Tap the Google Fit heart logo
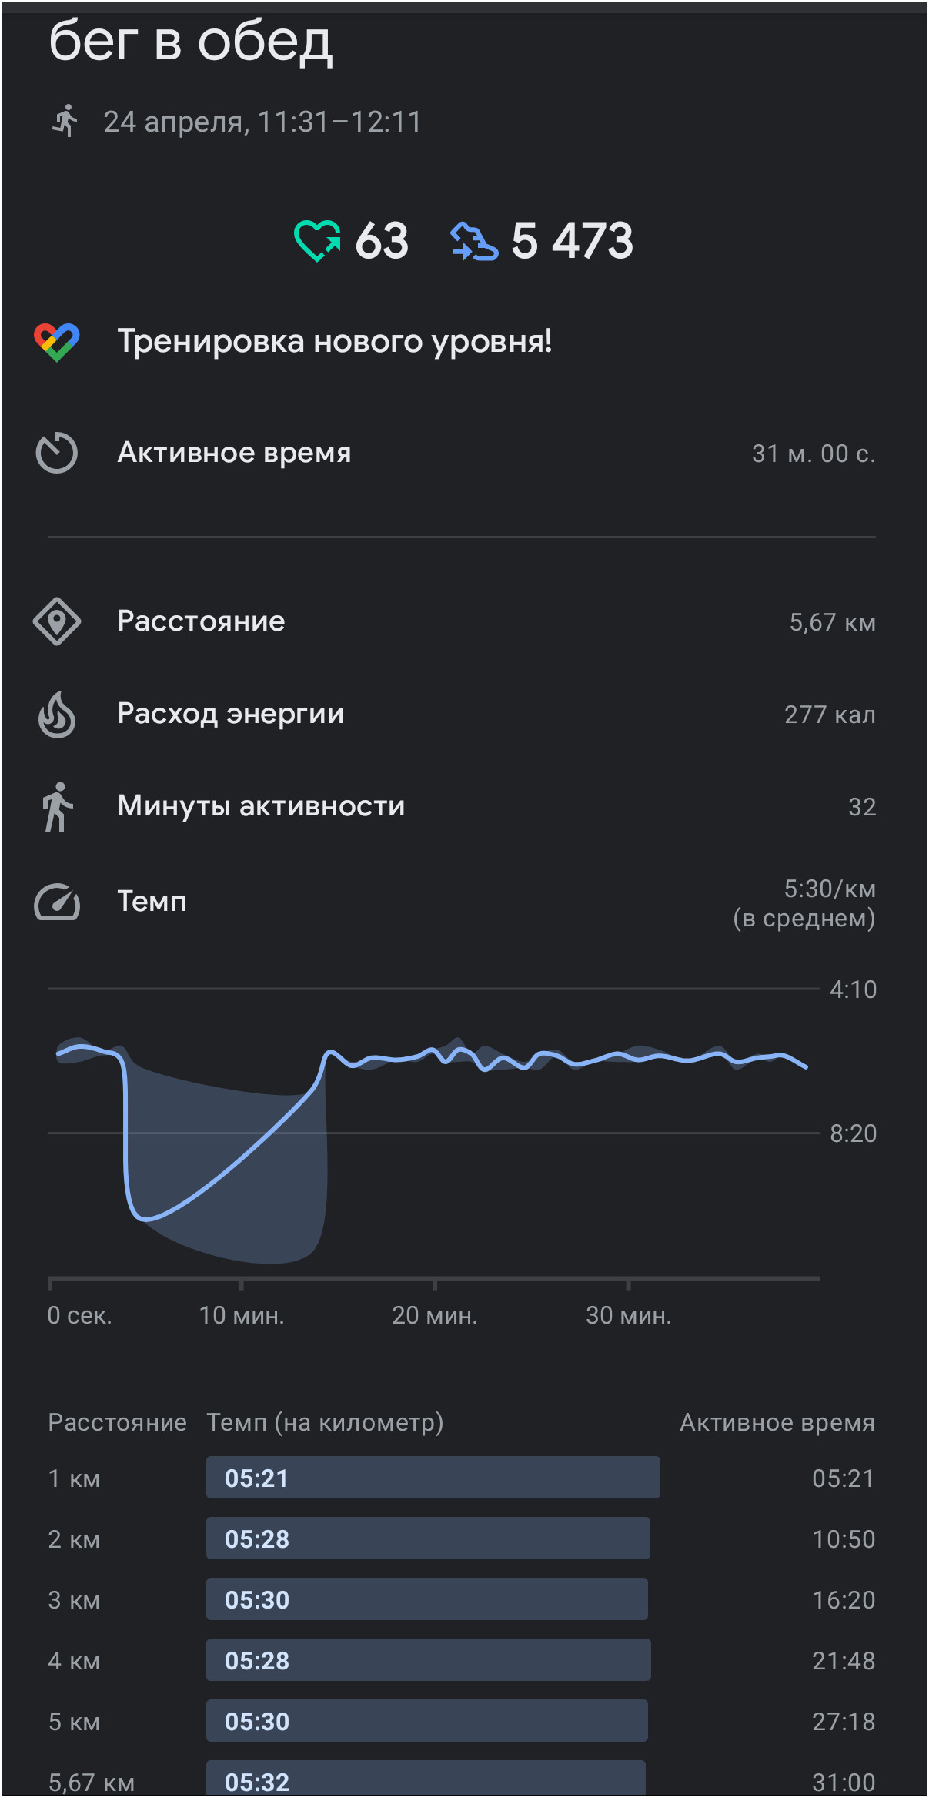The height and width of the screenshot is (1798, 929). 57,342
